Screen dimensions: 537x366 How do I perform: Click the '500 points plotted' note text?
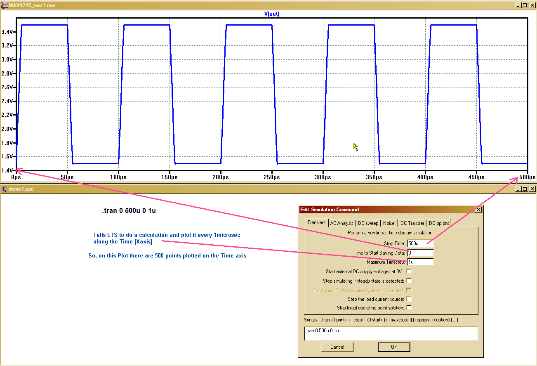[x=167, y=256]
